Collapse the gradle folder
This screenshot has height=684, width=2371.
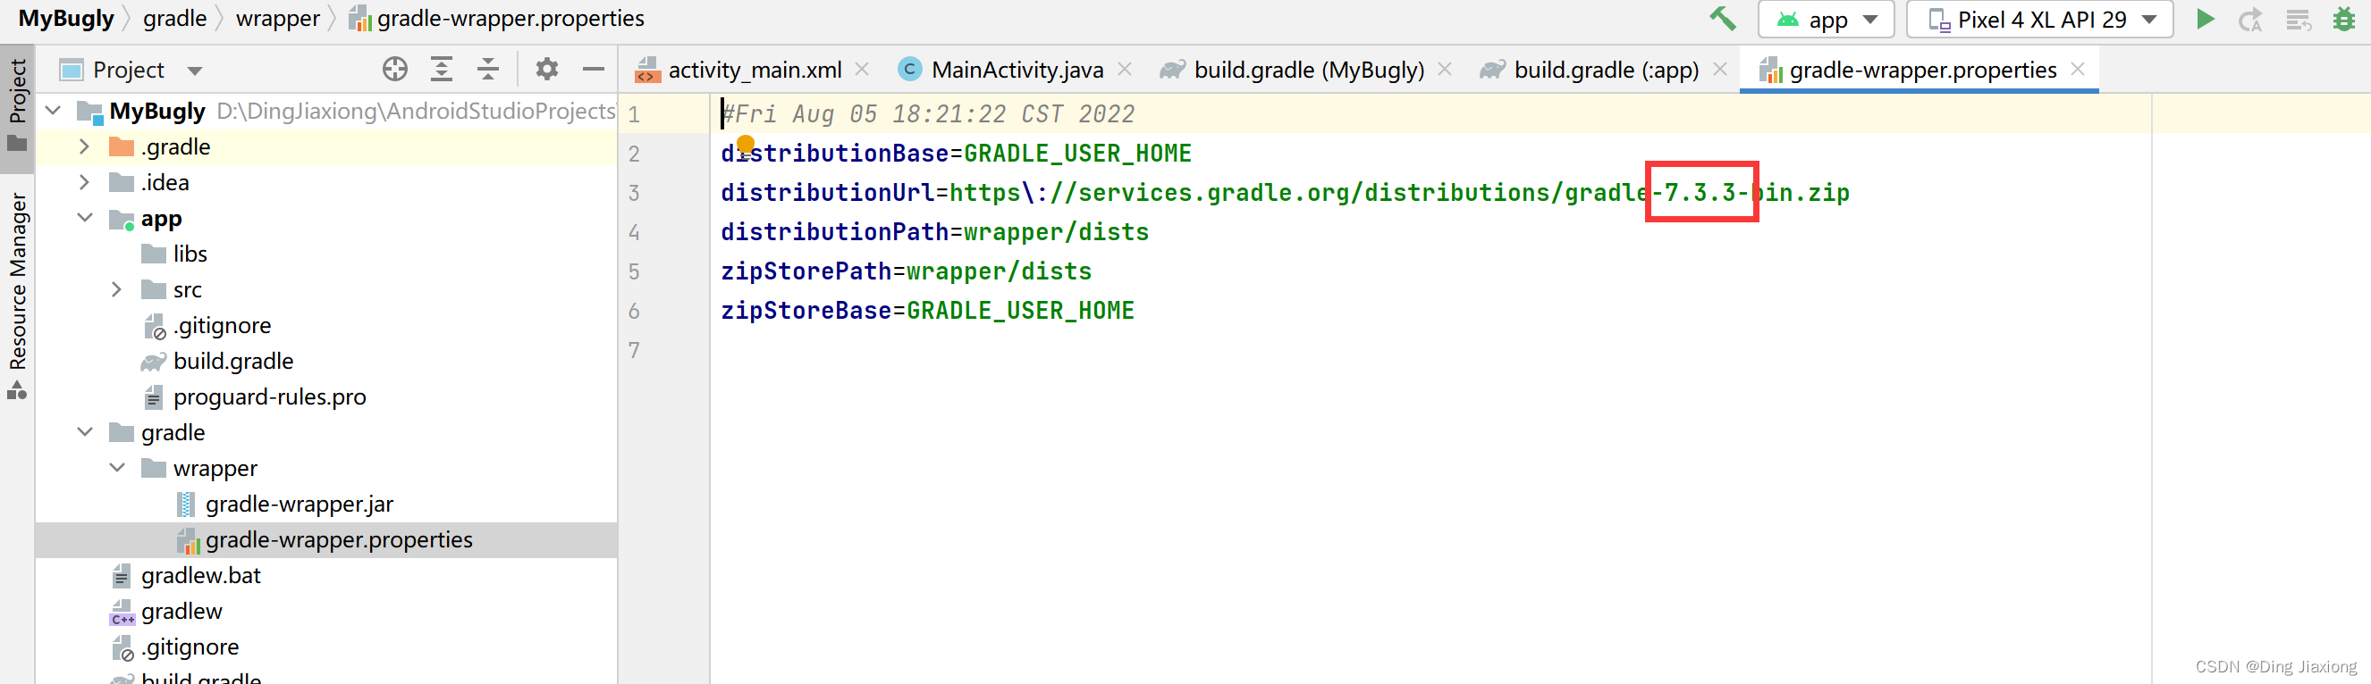coord(85,432)
